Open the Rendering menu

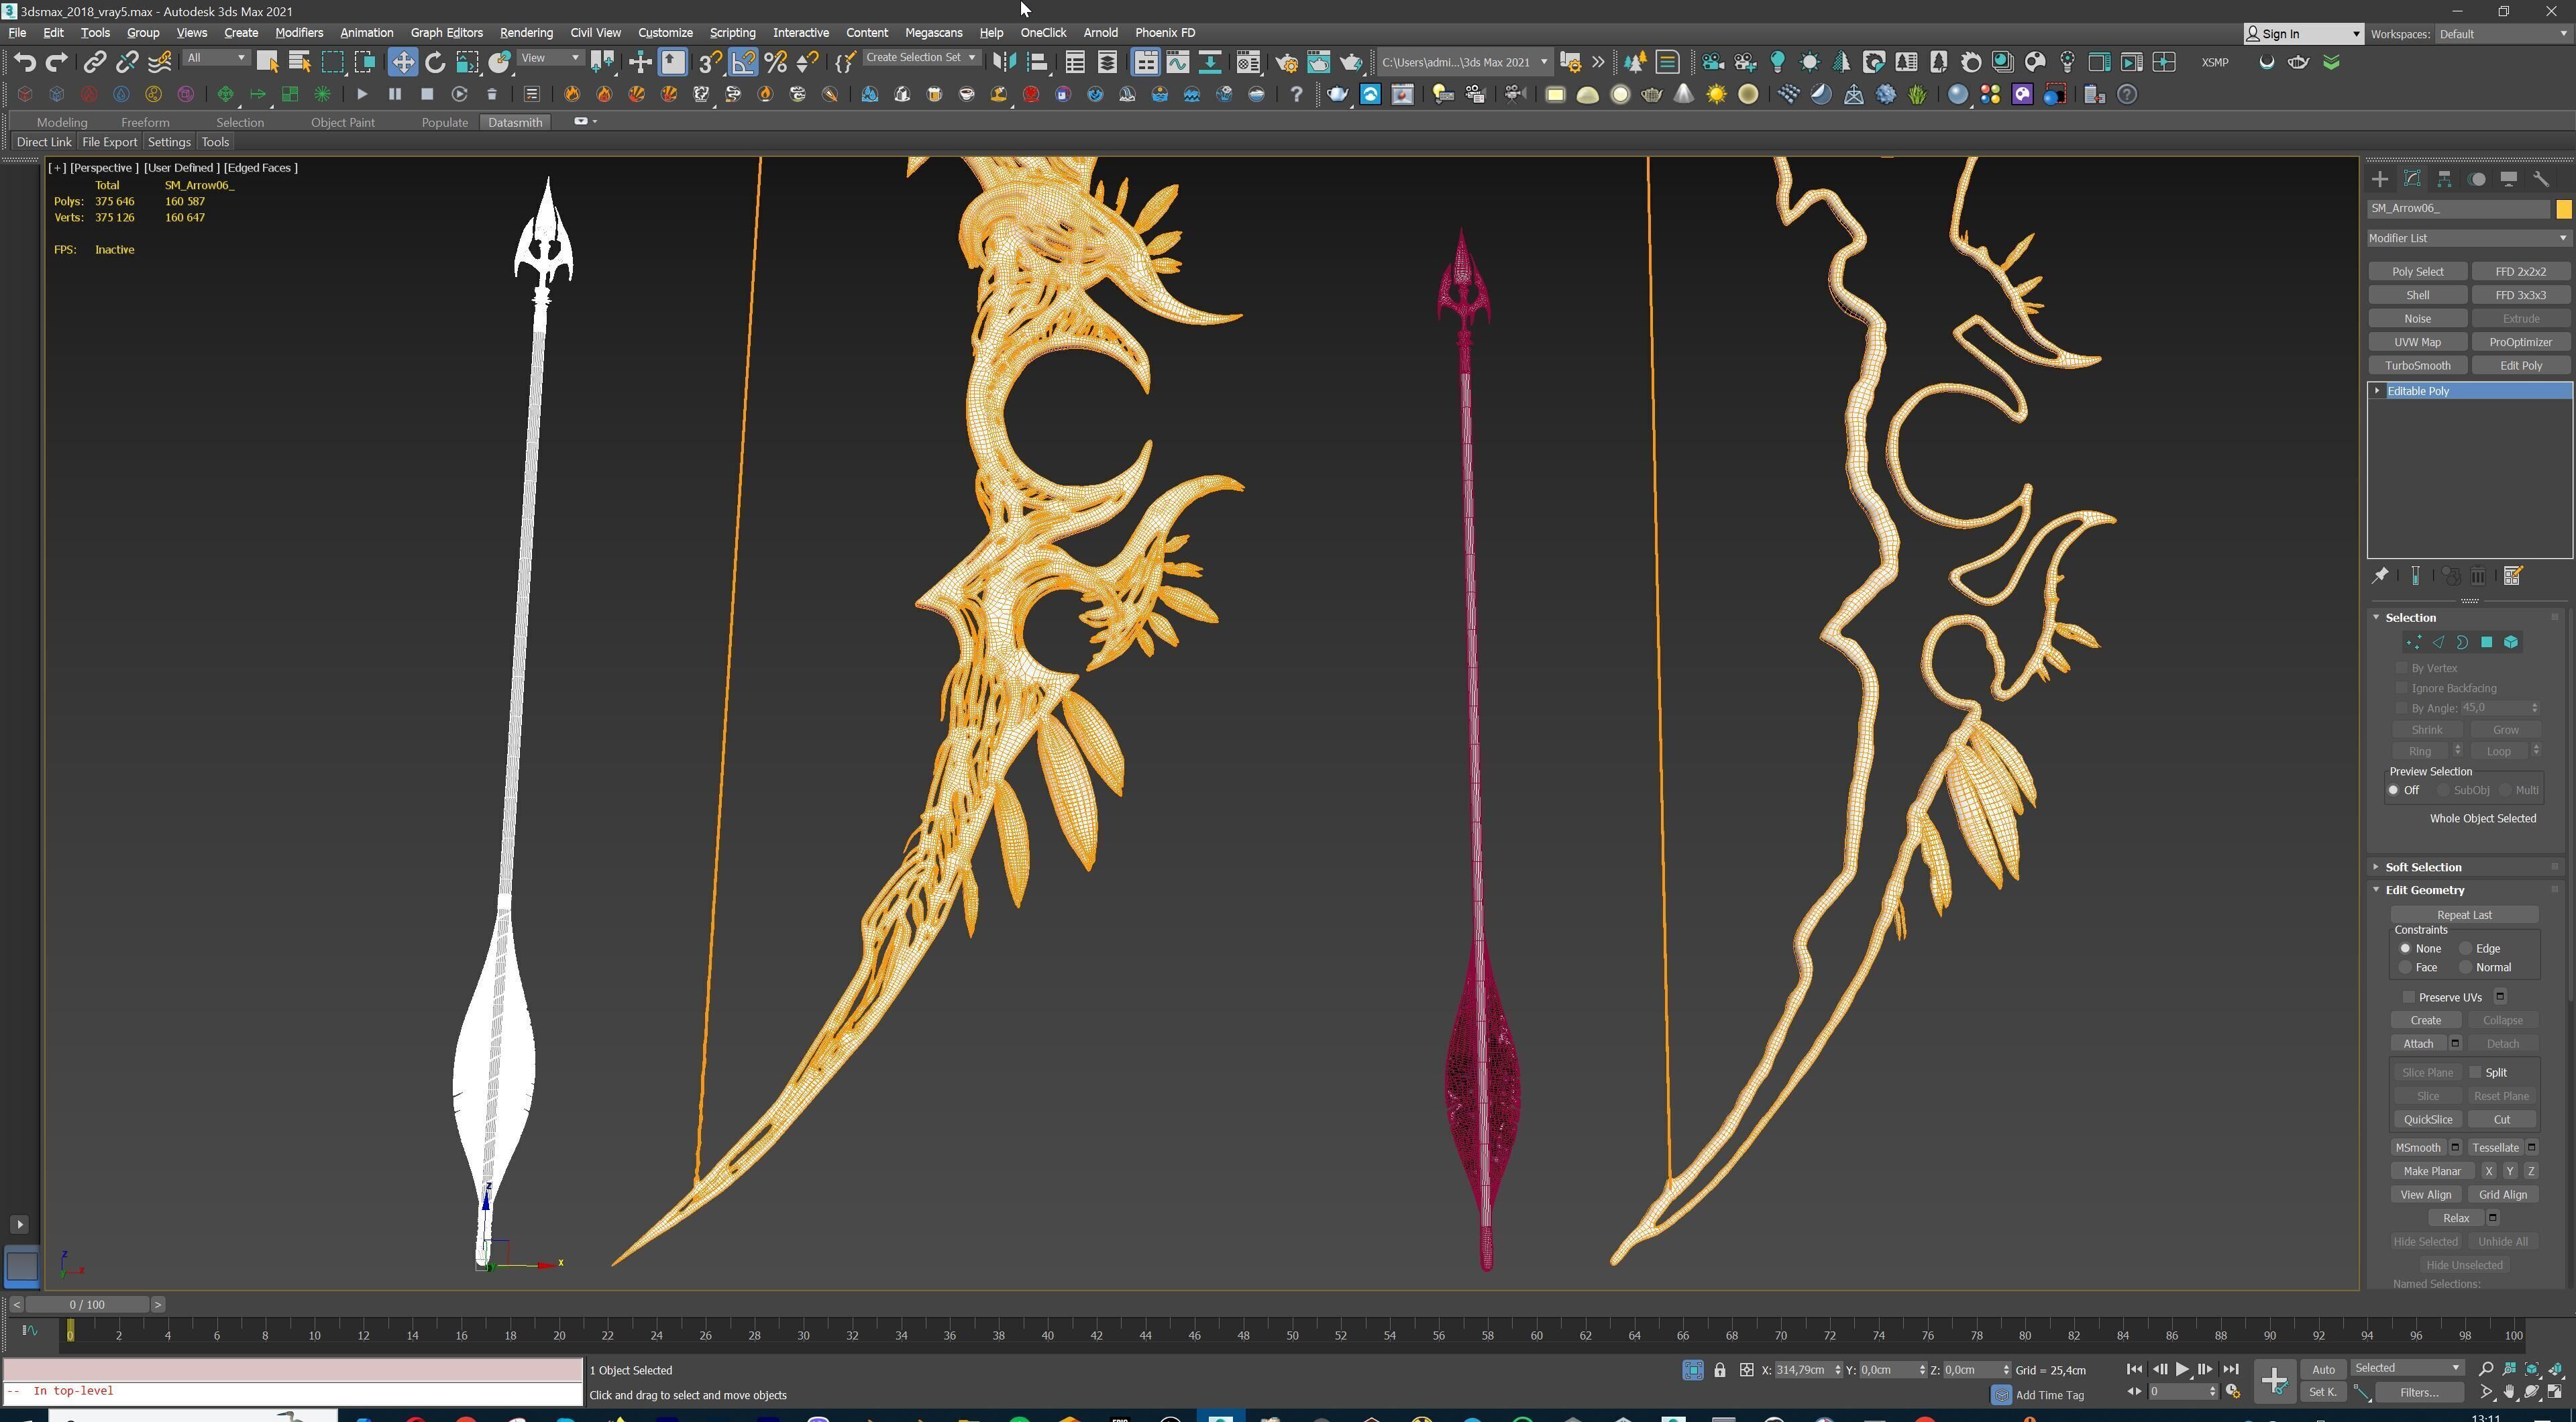(x=526, y=33)
